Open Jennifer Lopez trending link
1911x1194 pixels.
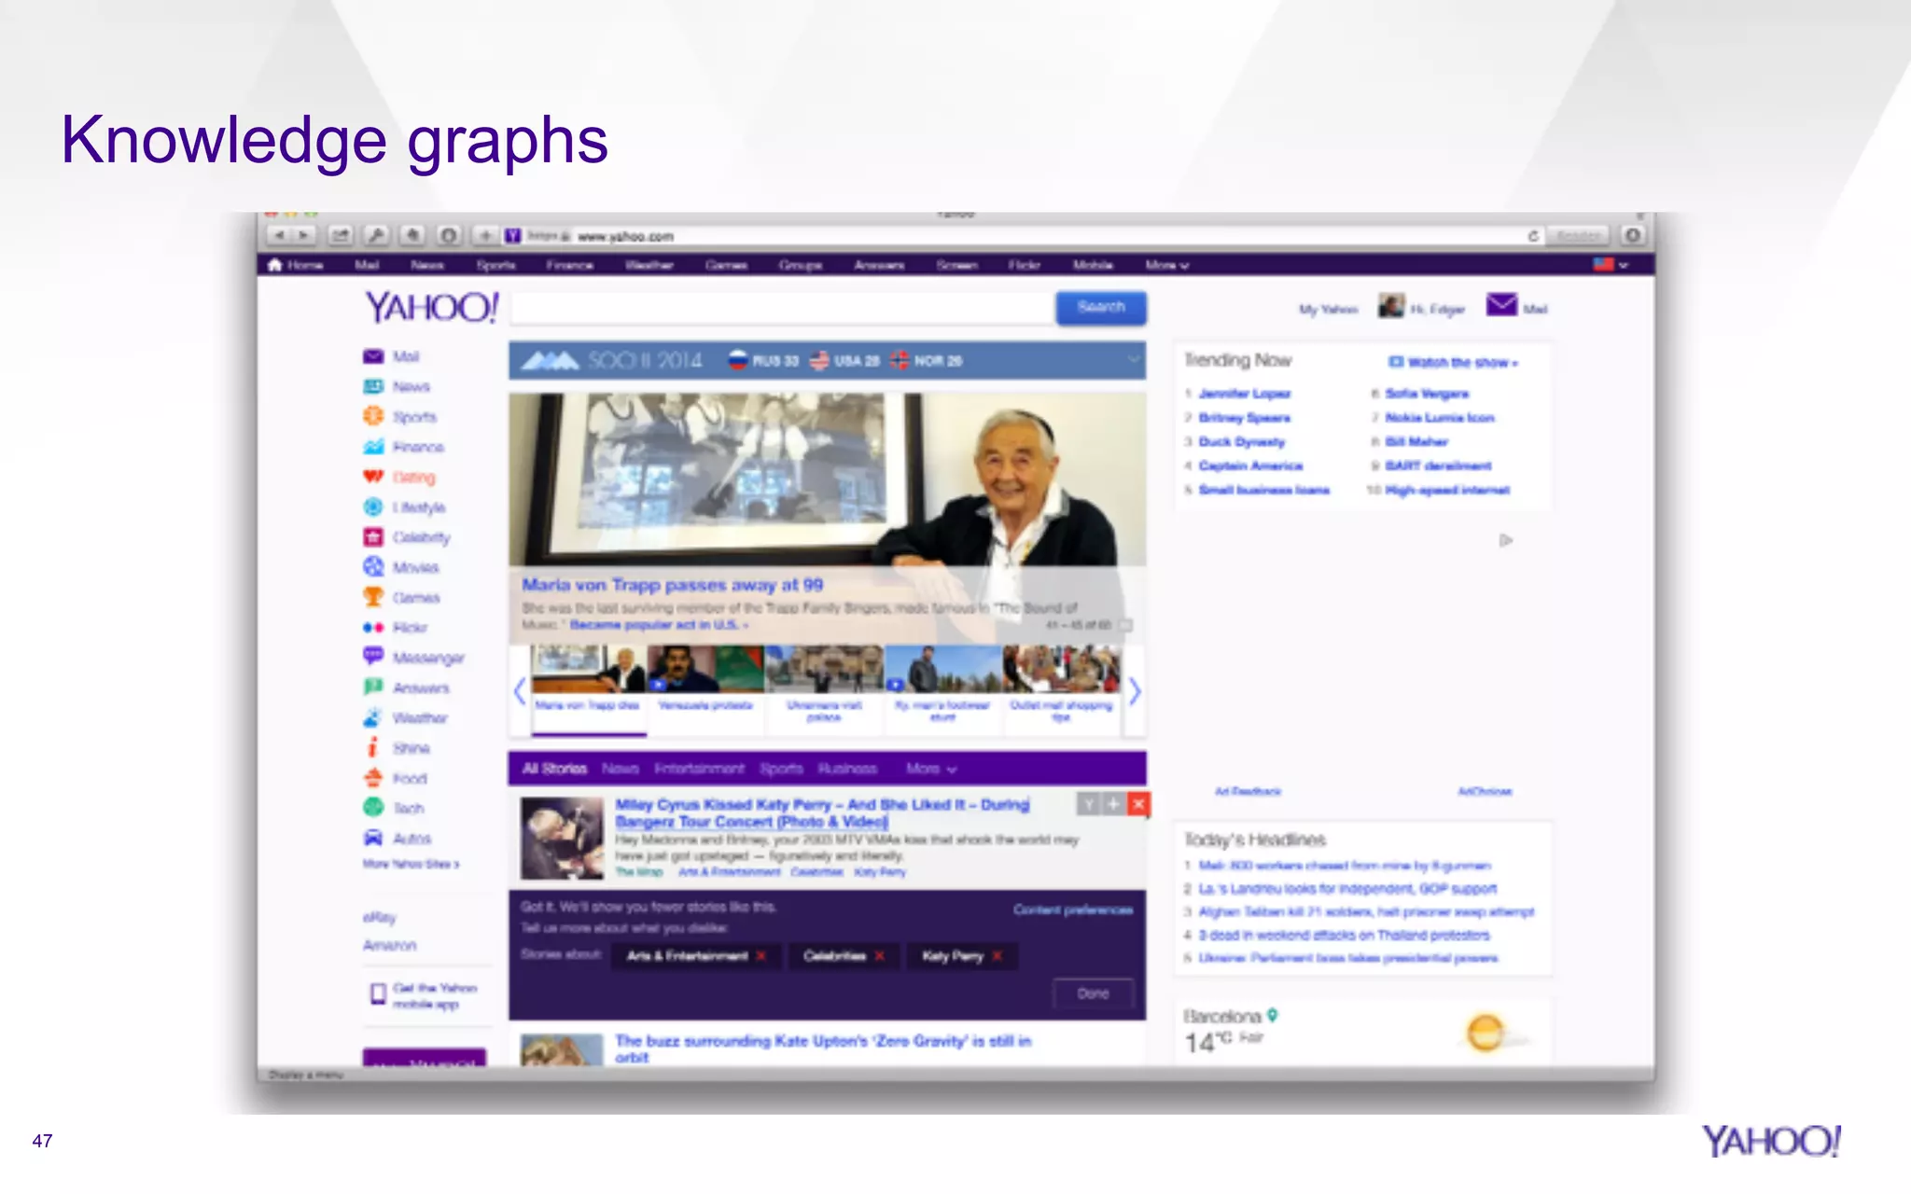pos(1244,394)
